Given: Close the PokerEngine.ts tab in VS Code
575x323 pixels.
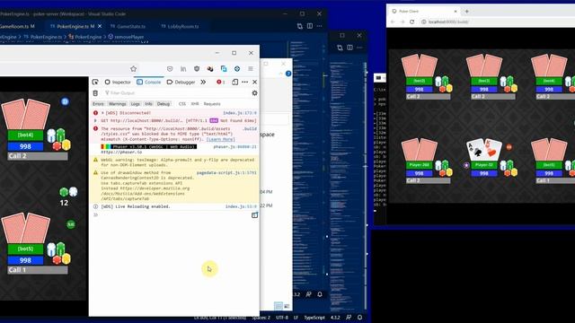Looking at the screenshot, I should [x=100, y=26].
